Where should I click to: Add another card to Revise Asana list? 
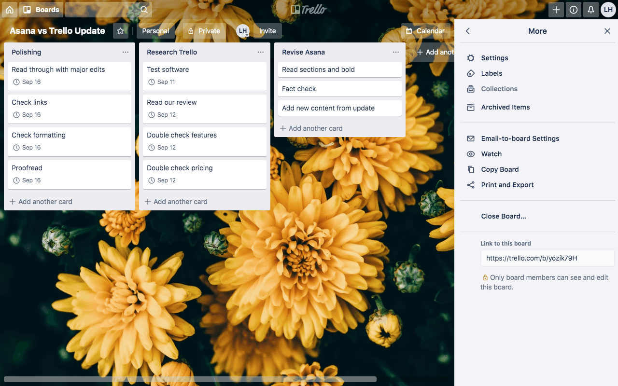tap(311, 128)
